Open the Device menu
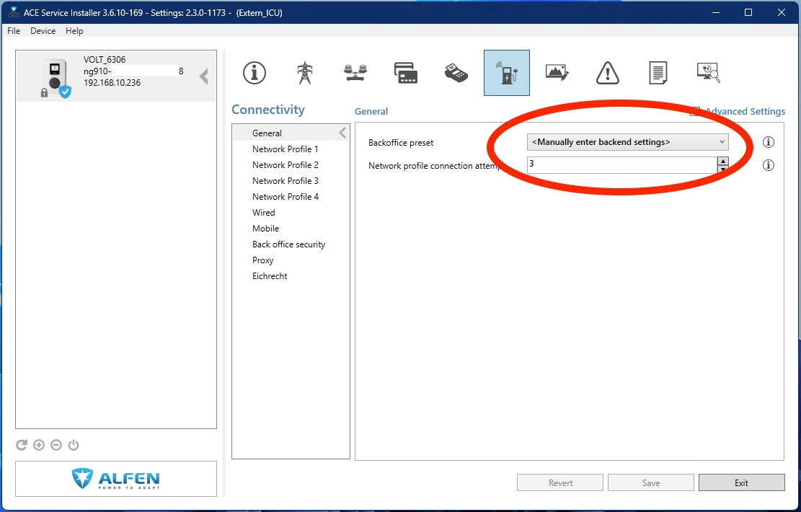Image resolution: width=801 pixels, height=512 pixels. tap(43, 31)
